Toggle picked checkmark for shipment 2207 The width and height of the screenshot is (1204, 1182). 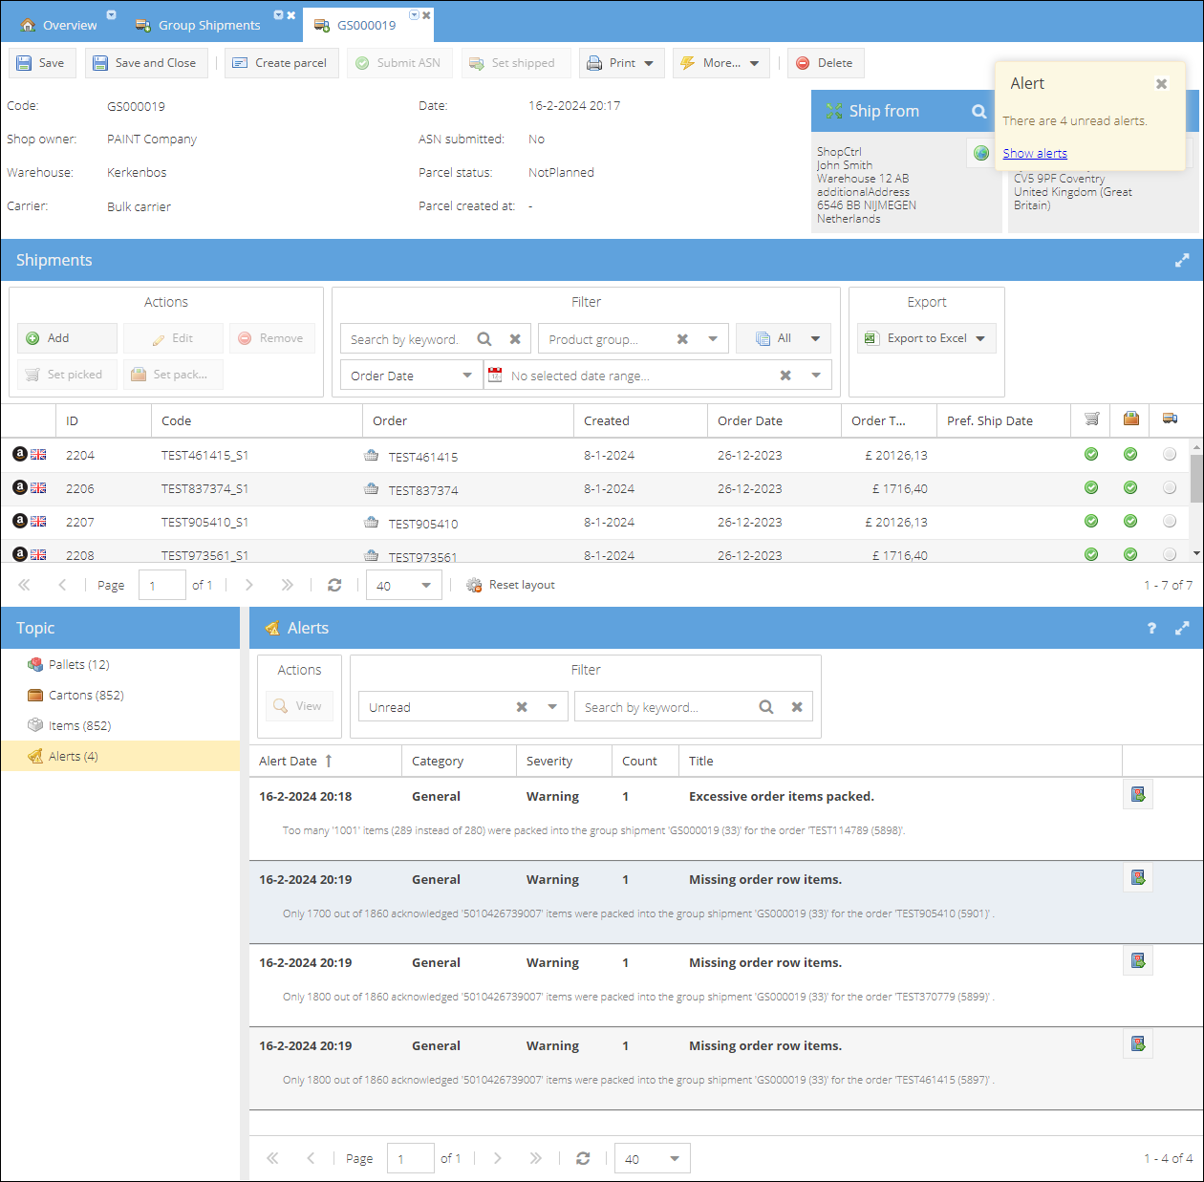(1091, 522)
